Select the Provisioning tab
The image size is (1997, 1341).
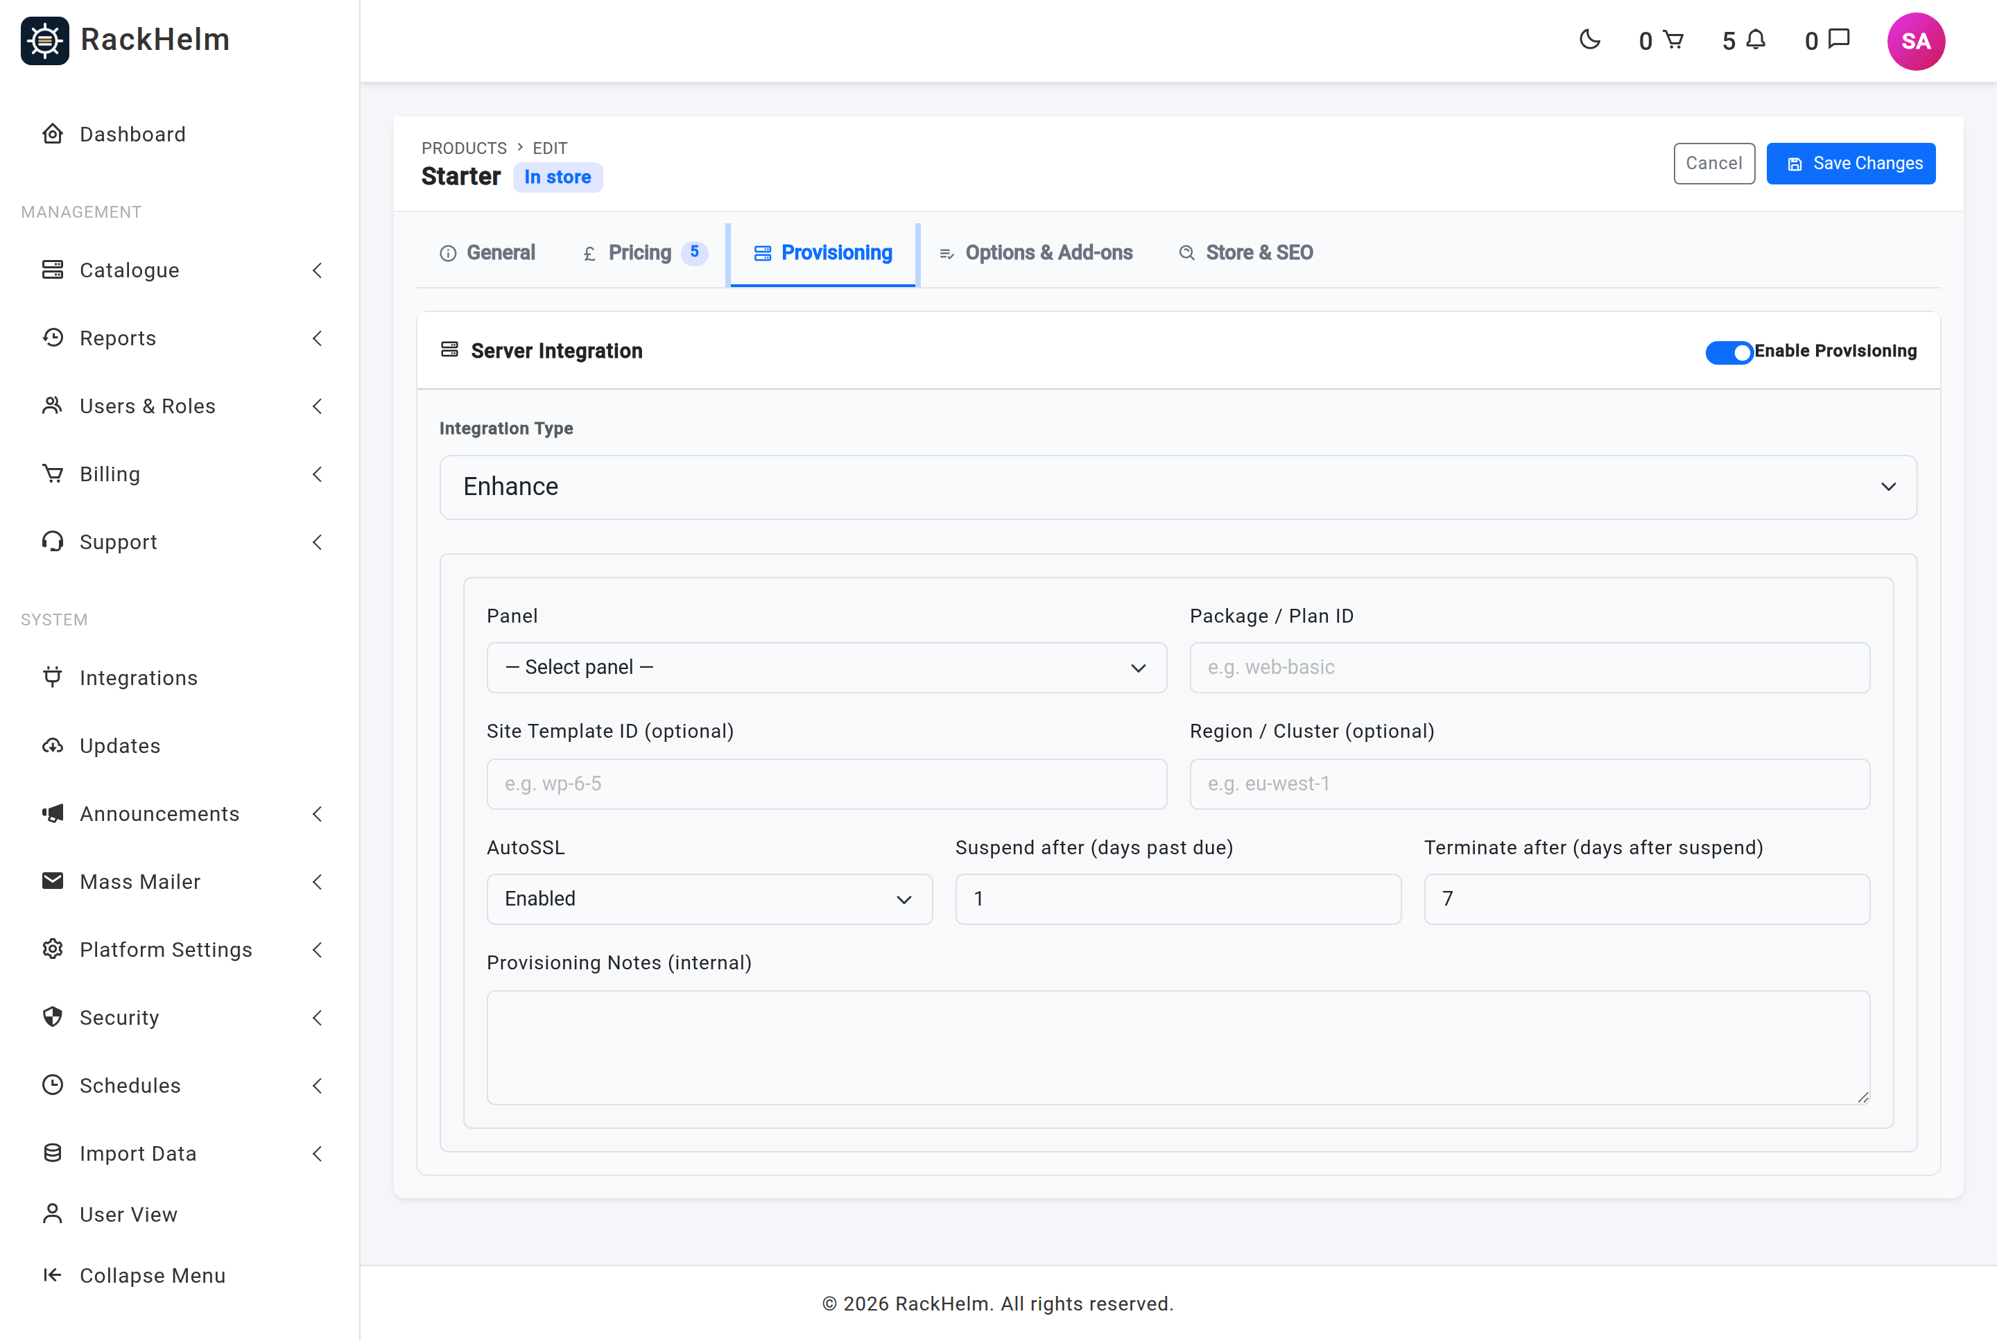tap(823, 253)
